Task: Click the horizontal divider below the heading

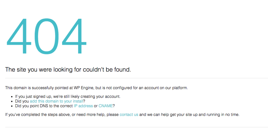Action: tap(137, 78)
